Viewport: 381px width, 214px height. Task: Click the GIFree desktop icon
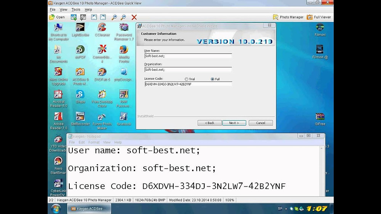pos(320,119)
